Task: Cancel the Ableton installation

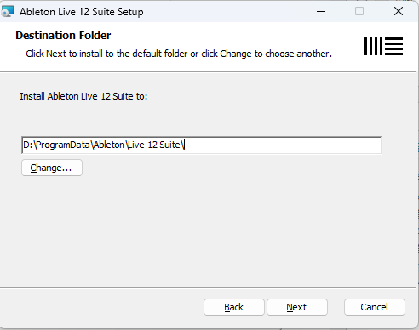Action: (375, 307)
